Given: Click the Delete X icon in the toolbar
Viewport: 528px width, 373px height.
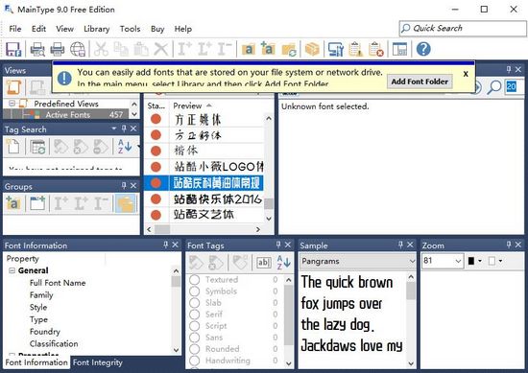Looking at the screenshot, I should [160, 49].
